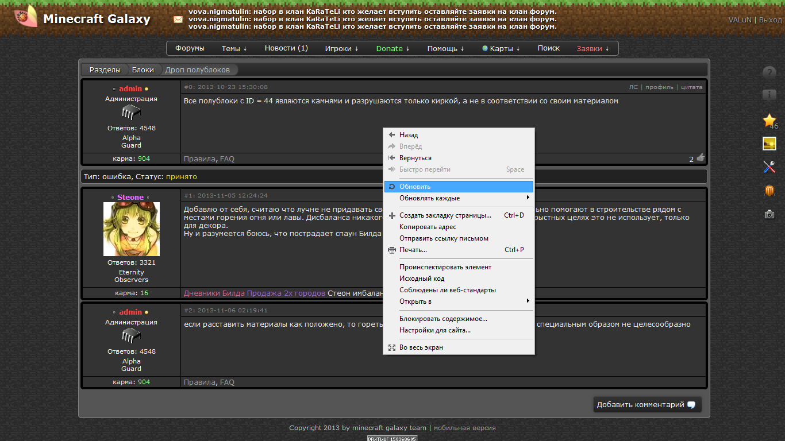Click the Minecraft Galaxy site title
Image resolution: width=785 pixels, height=441 pixels.
(x=97, y=19)
